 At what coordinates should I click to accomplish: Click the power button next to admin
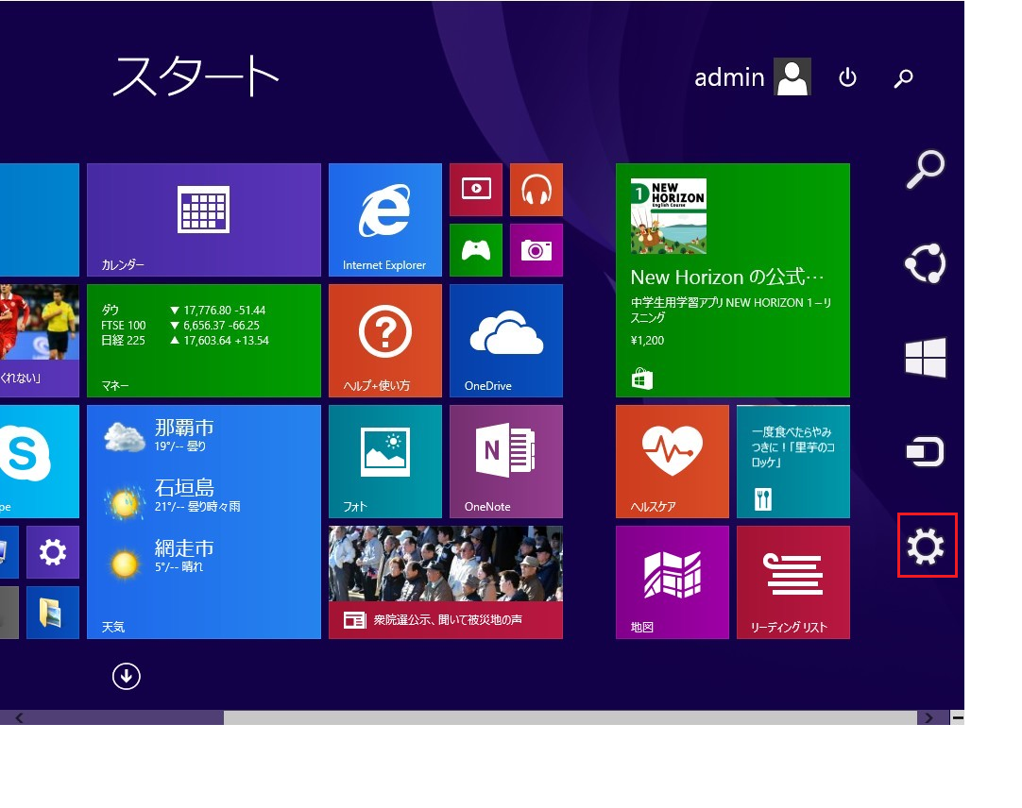click(x=847, y=78)
